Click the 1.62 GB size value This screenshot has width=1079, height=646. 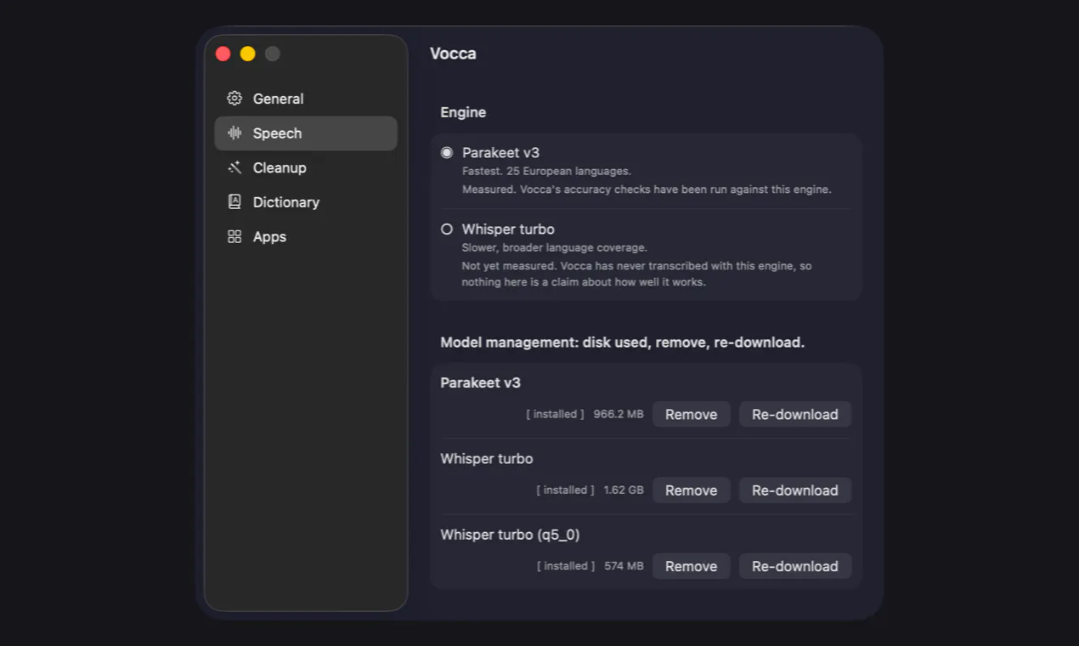(x=624, y=490)
